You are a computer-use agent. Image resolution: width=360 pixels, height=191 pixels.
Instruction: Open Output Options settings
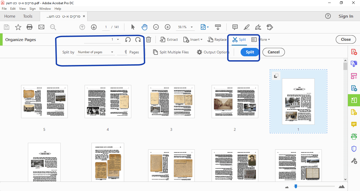click(213, 52)
